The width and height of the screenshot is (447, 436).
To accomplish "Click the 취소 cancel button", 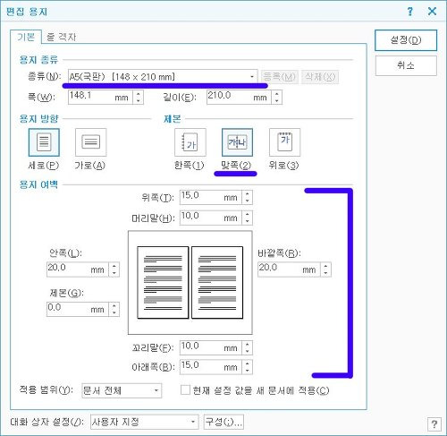I will point(406,65).
